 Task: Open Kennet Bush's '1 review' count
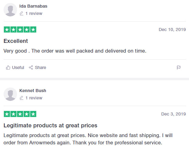(x=34, y=98)
